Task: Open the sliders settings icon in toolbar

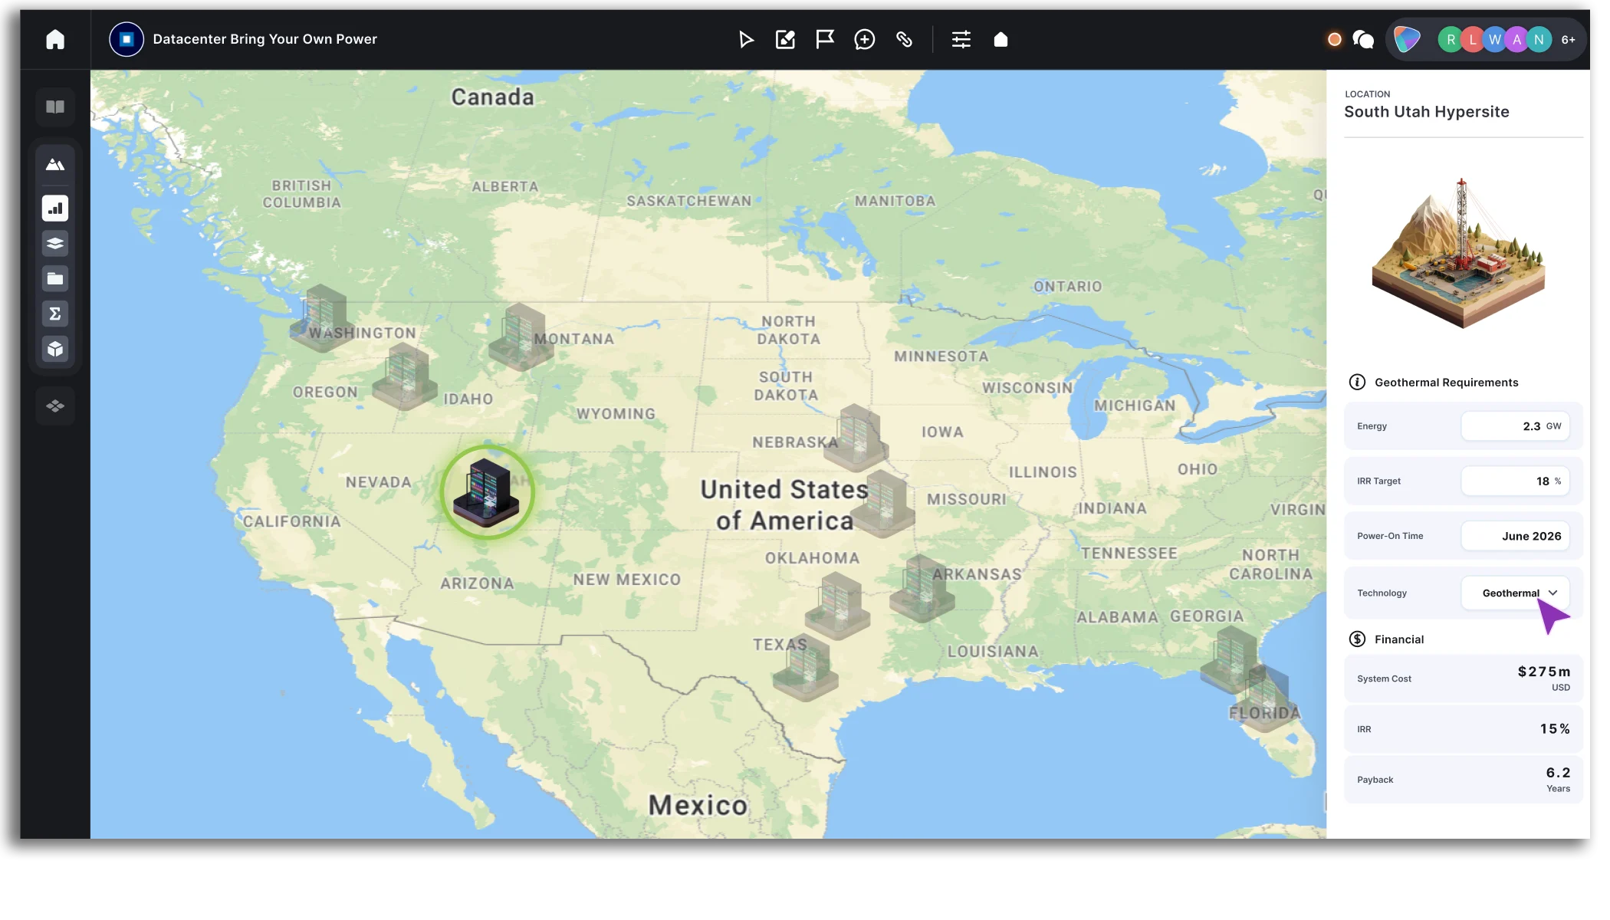Action: (x=961, y=39)
